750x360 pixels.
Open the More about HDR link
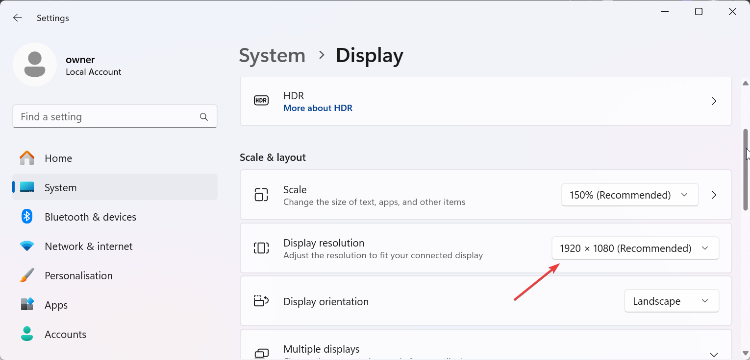pos(318,108)
